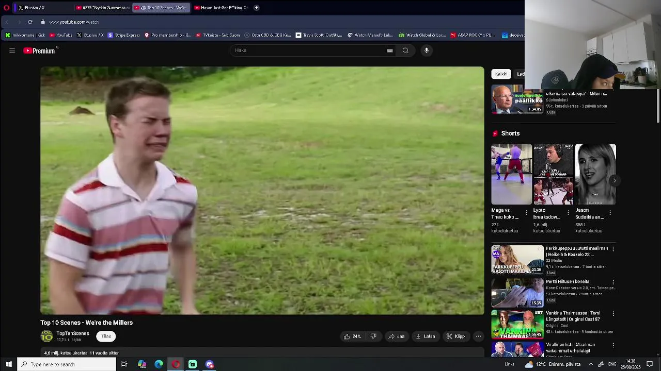Open Pro membership bookmark

click(168, 35)
